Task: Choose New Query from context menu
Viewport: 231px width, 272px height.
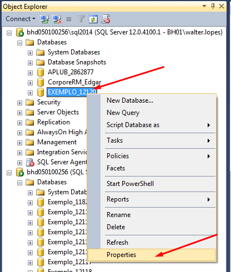Action: coord(152,113)
